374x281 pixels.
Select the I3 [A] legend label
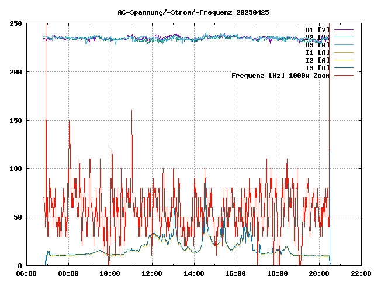[317, 68]
